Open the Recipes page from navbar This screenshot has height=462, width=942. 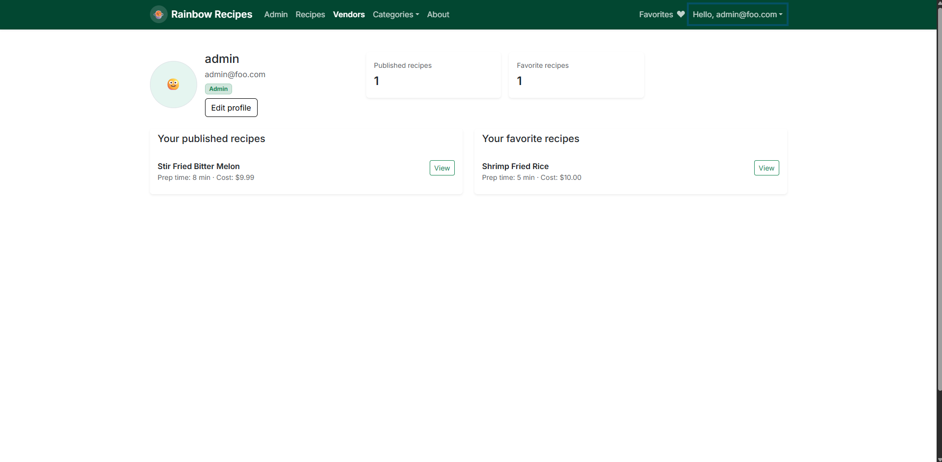tap(310, 15)
